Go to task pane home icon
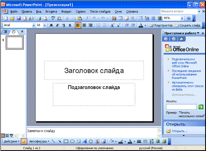The width and height of the screenshot is (206, 151). (x=182, y=39)
